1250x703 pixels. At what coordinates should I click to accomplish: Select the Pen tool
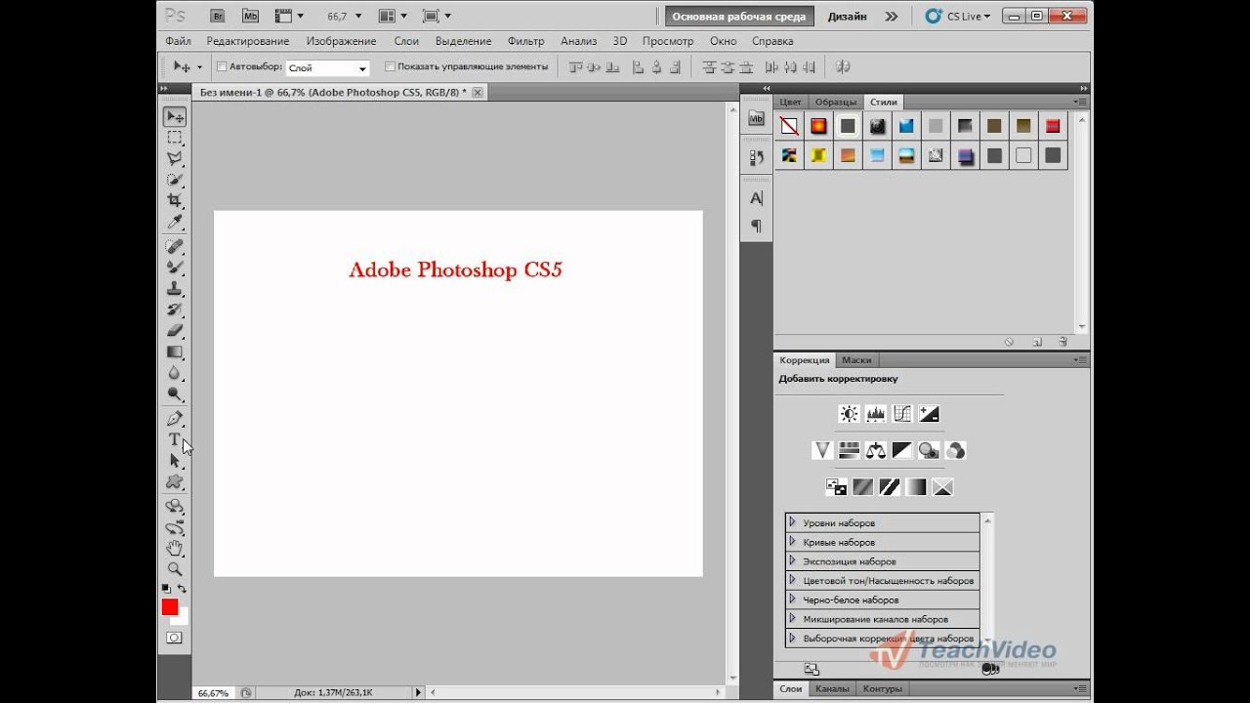pyautogui.click(x=175, y=418)
